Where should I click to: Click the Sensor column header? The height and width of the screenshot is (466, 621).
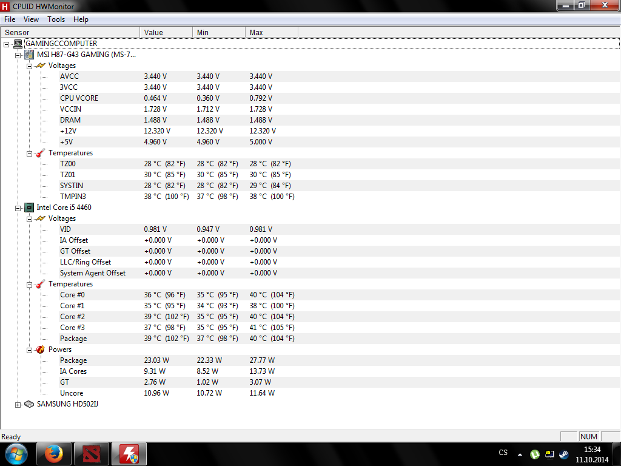pyautogui.click(x=70, y=33)
